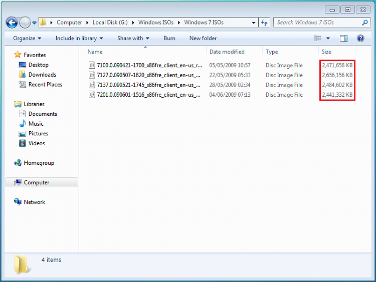
Task: Navigate to Local Disk (G:) breadcrumb
Action: 110,22
